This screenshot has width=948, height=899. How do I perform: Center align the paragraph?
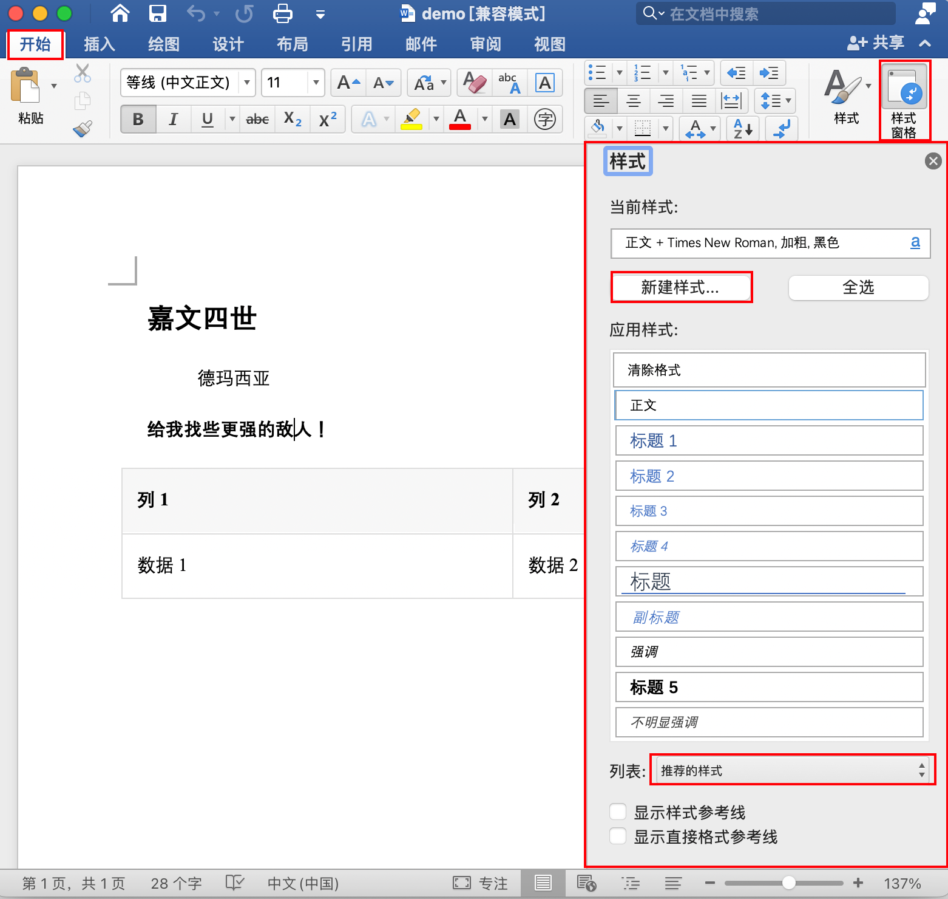[634, 101]
